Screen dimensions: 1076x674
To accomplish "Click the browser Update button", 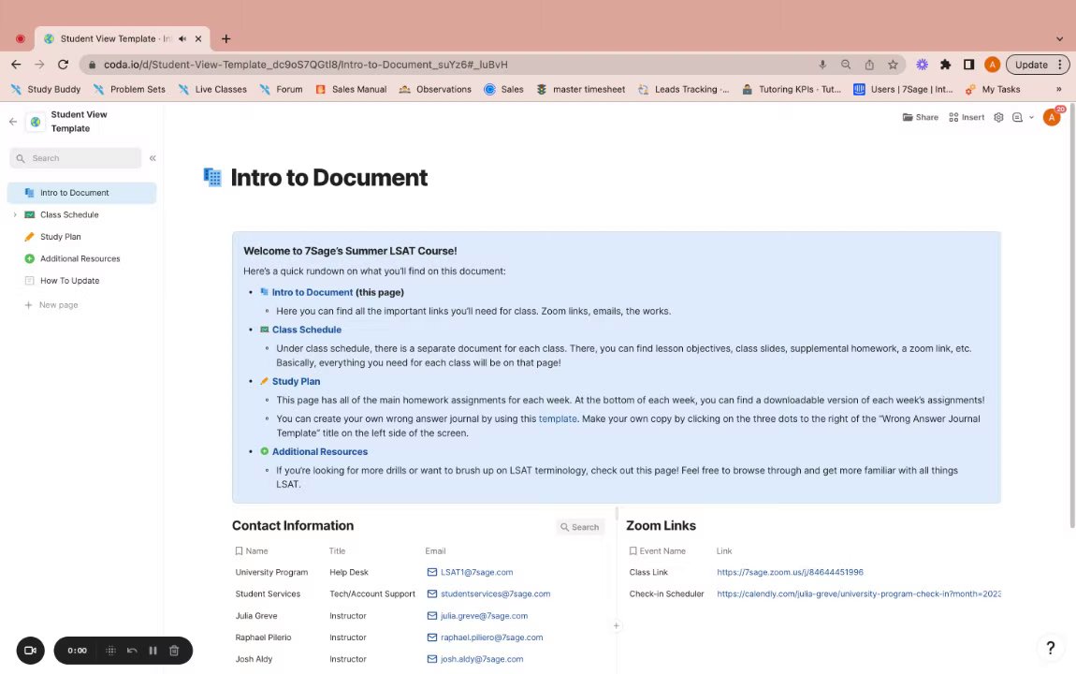I will click(1037, 65).
